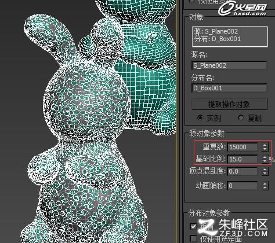Select the 实例 radio button

pos(200,117)
